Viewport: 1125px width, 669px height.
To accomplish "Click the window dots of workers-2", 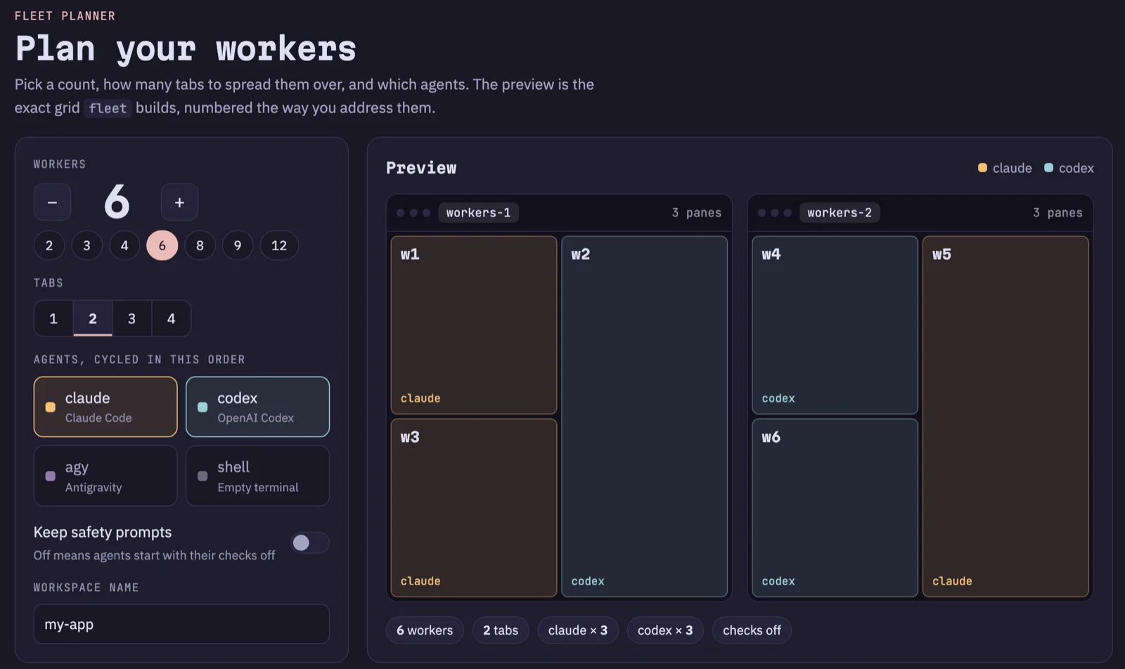I will pyautogui.click(x=774, y=213).
